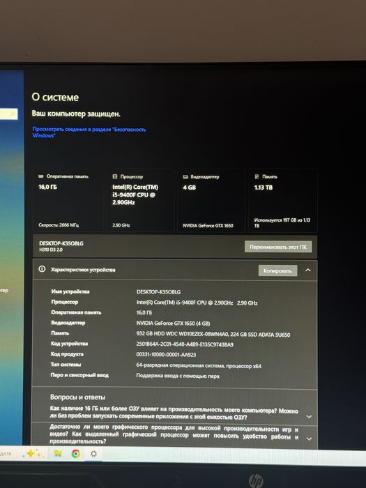The image size is (366, 488).
Task: Click the Settings gear icon in taskbar
Action: pos(93,454)
